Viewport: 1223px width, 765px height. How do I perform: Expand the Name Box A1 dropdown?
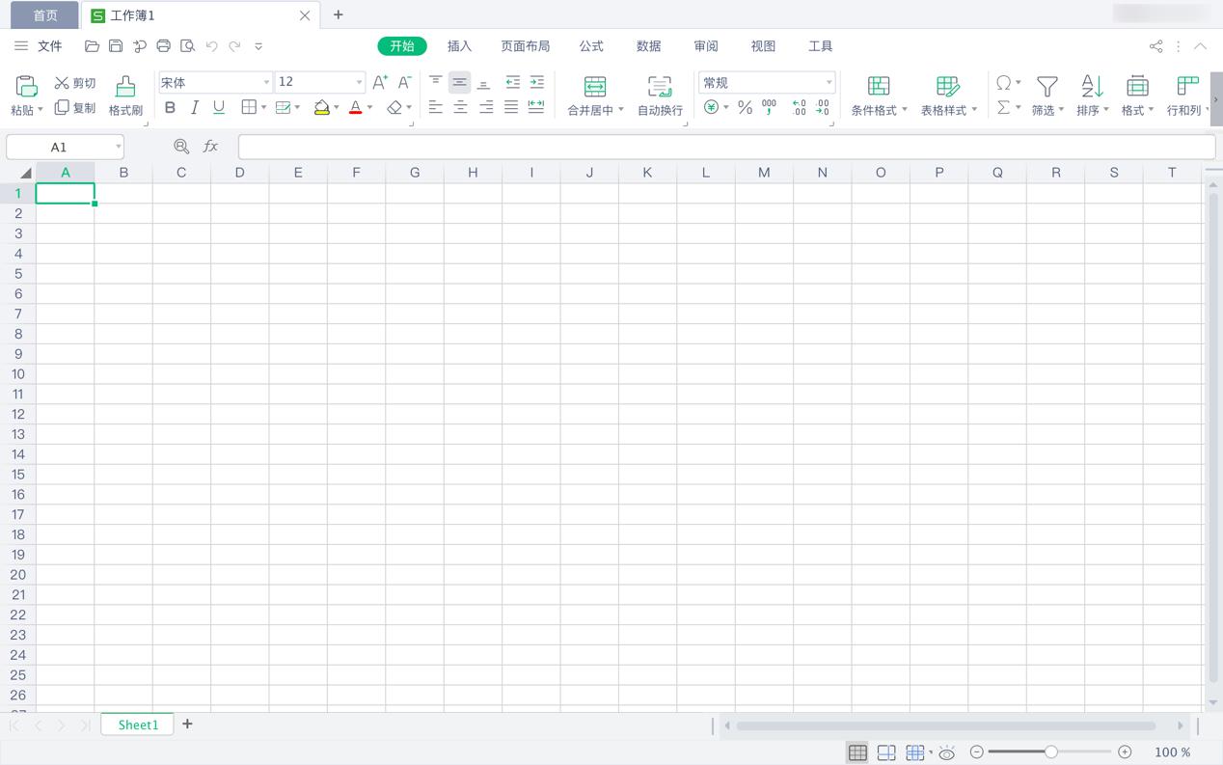point(119,148)
